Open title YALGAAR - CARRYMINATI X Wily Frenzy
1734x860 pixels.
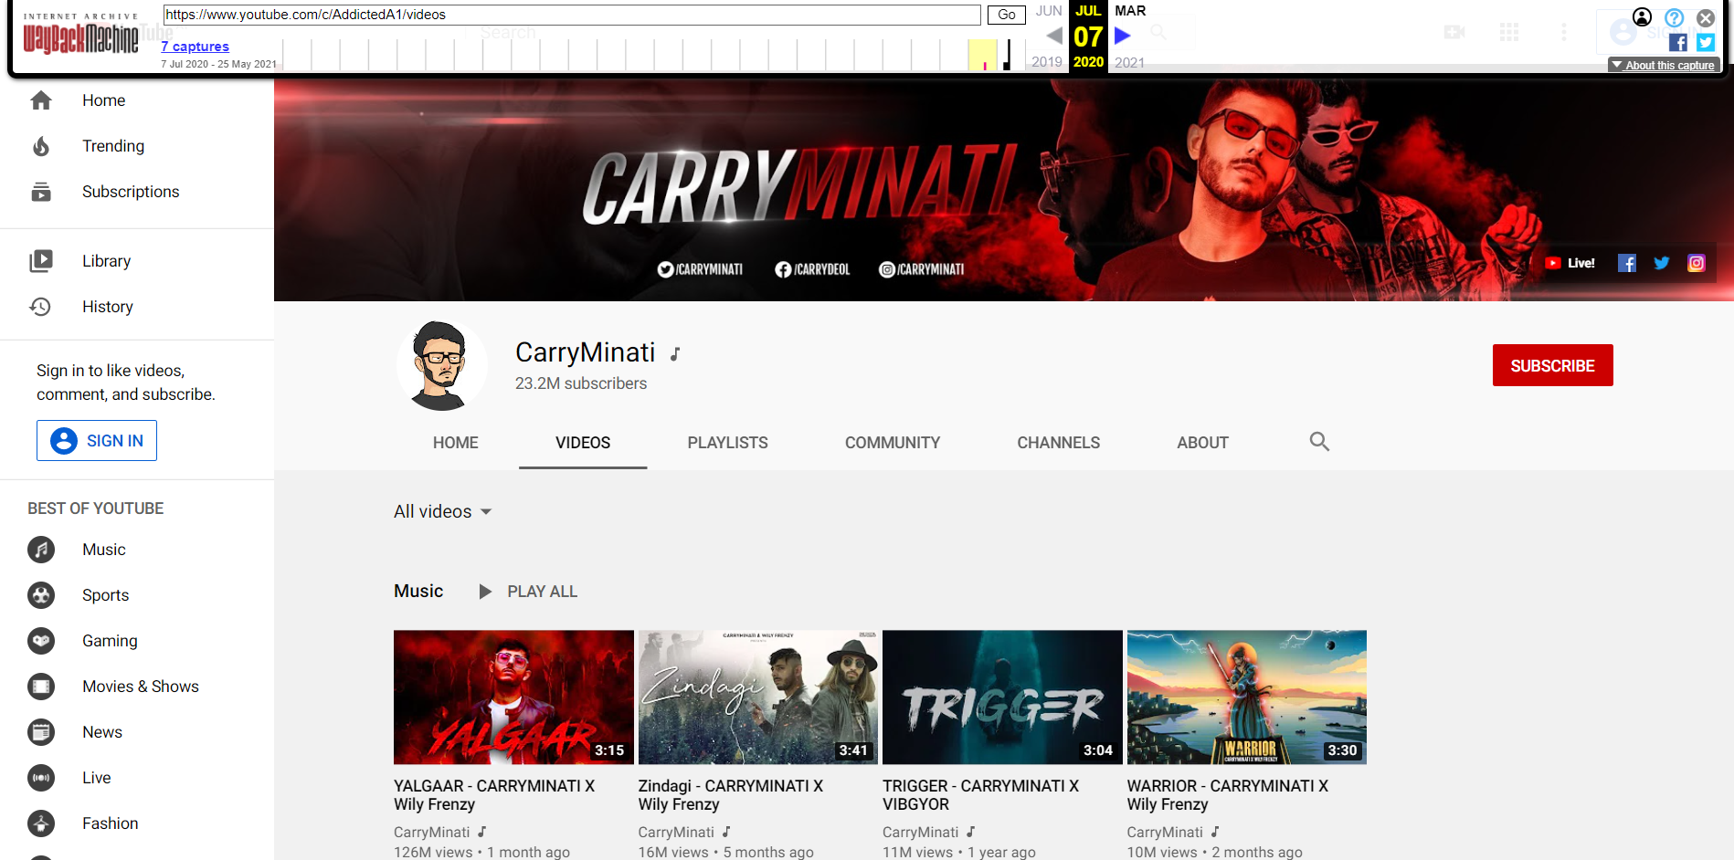(x=494, y=795)
